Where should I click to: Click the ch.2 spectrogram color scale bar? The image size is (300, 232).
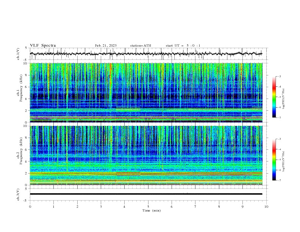click(x=274, y=160)
